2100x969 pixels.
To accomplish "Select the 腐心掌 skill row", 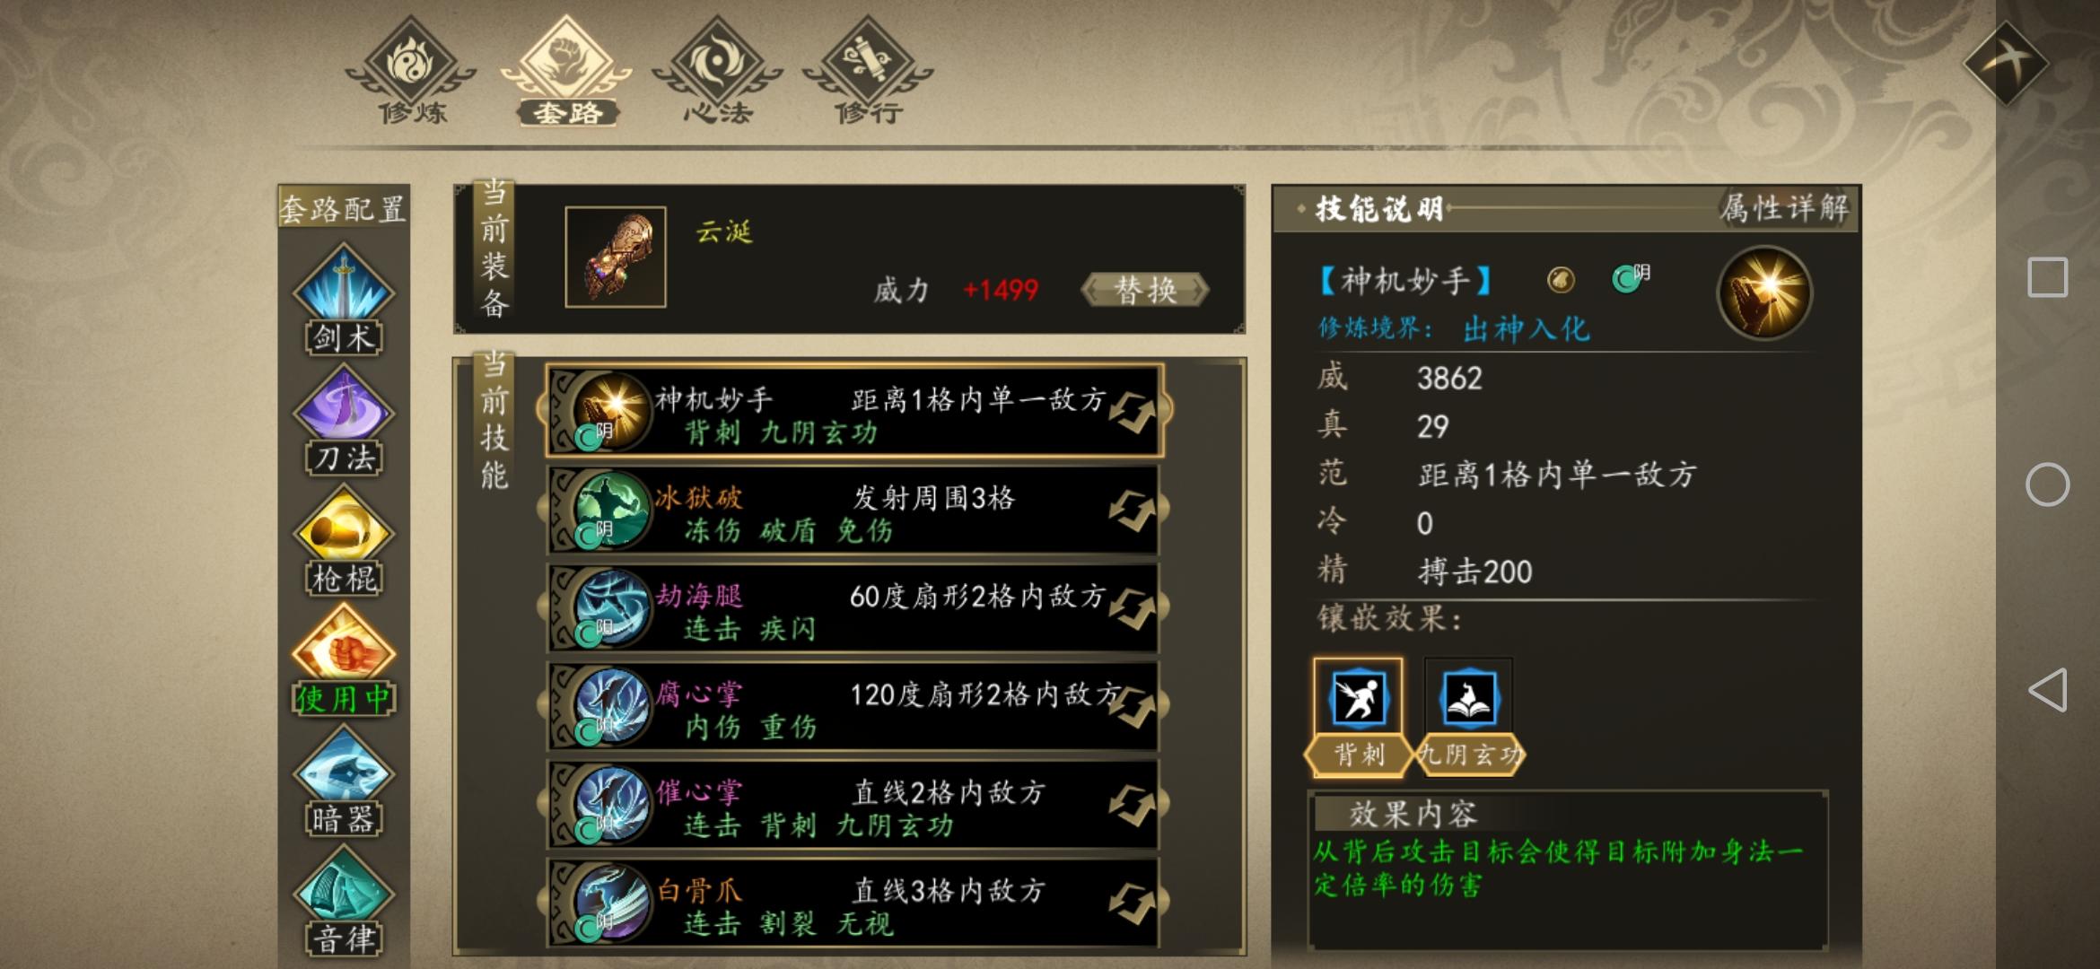I will pyautogui.click(x=853, y=707).
